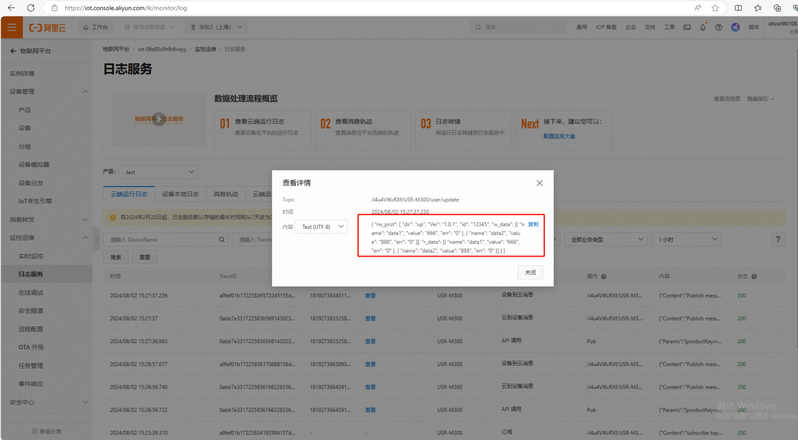Play the 日志服务 intro video
798x440 pixels.
point(159,119)
